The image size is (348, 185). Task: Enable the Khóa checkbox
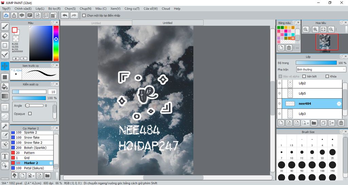click(327, 77)
